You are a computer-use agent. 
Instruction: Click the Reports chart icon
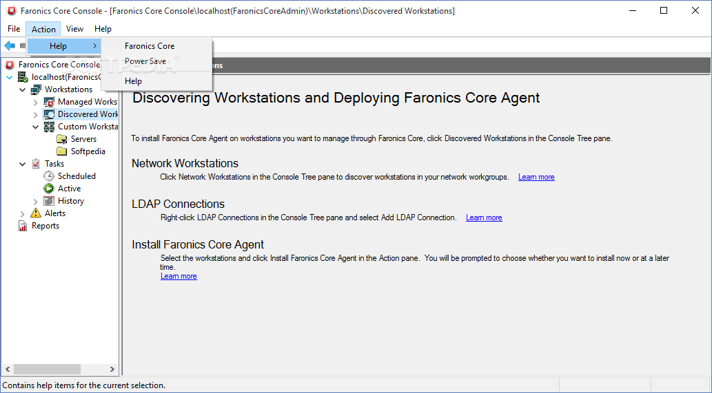coord(23,226)
